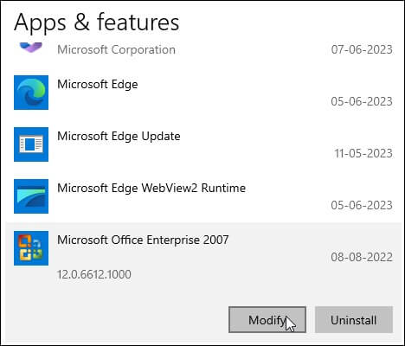Click Microsoft Edge's install date 05-06-2023
The image size is (405, 346).
362,101
